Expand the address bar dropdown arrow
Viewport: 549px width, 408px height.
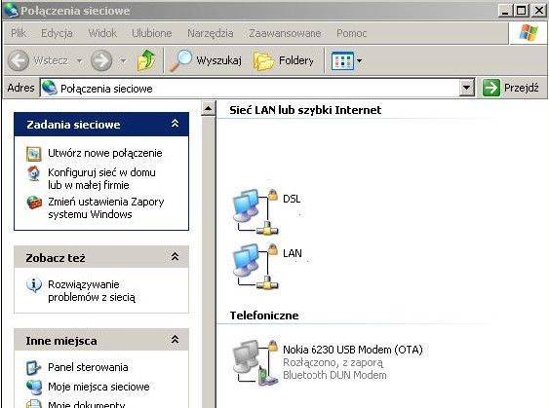[466, 88]
